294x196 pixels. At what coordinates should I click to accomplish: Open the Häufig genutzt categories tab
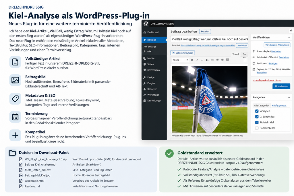tap(279, 106)
